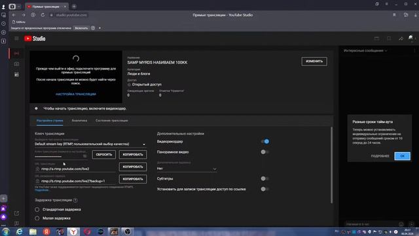419x236 pixels.
Task: Select the Прямые трансляции browser tab
Action: pyautogui.click(x=46, y=7)
